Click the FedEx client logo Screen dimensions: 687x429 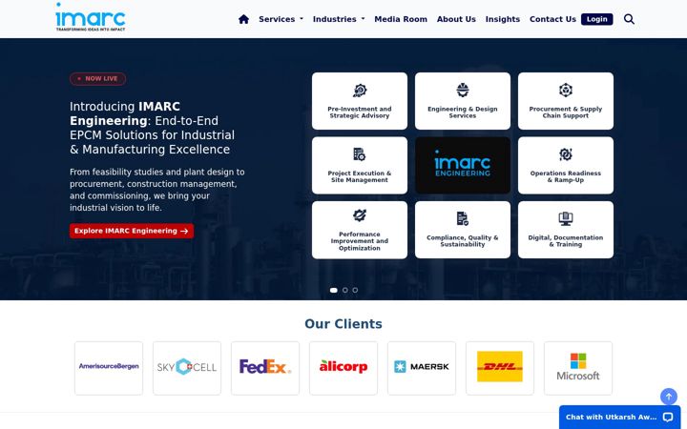click(265, 368)
